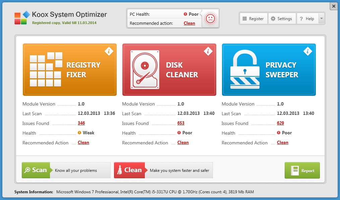Viewport: 340px width, 200px height.
Task: Click the Privacy Sweeper Poor health icon
Action: [x=279, y=133]
